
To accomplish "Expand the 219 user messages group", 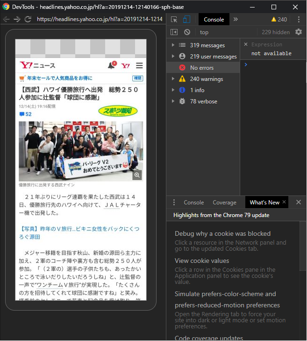I will [x=173, y=56].
